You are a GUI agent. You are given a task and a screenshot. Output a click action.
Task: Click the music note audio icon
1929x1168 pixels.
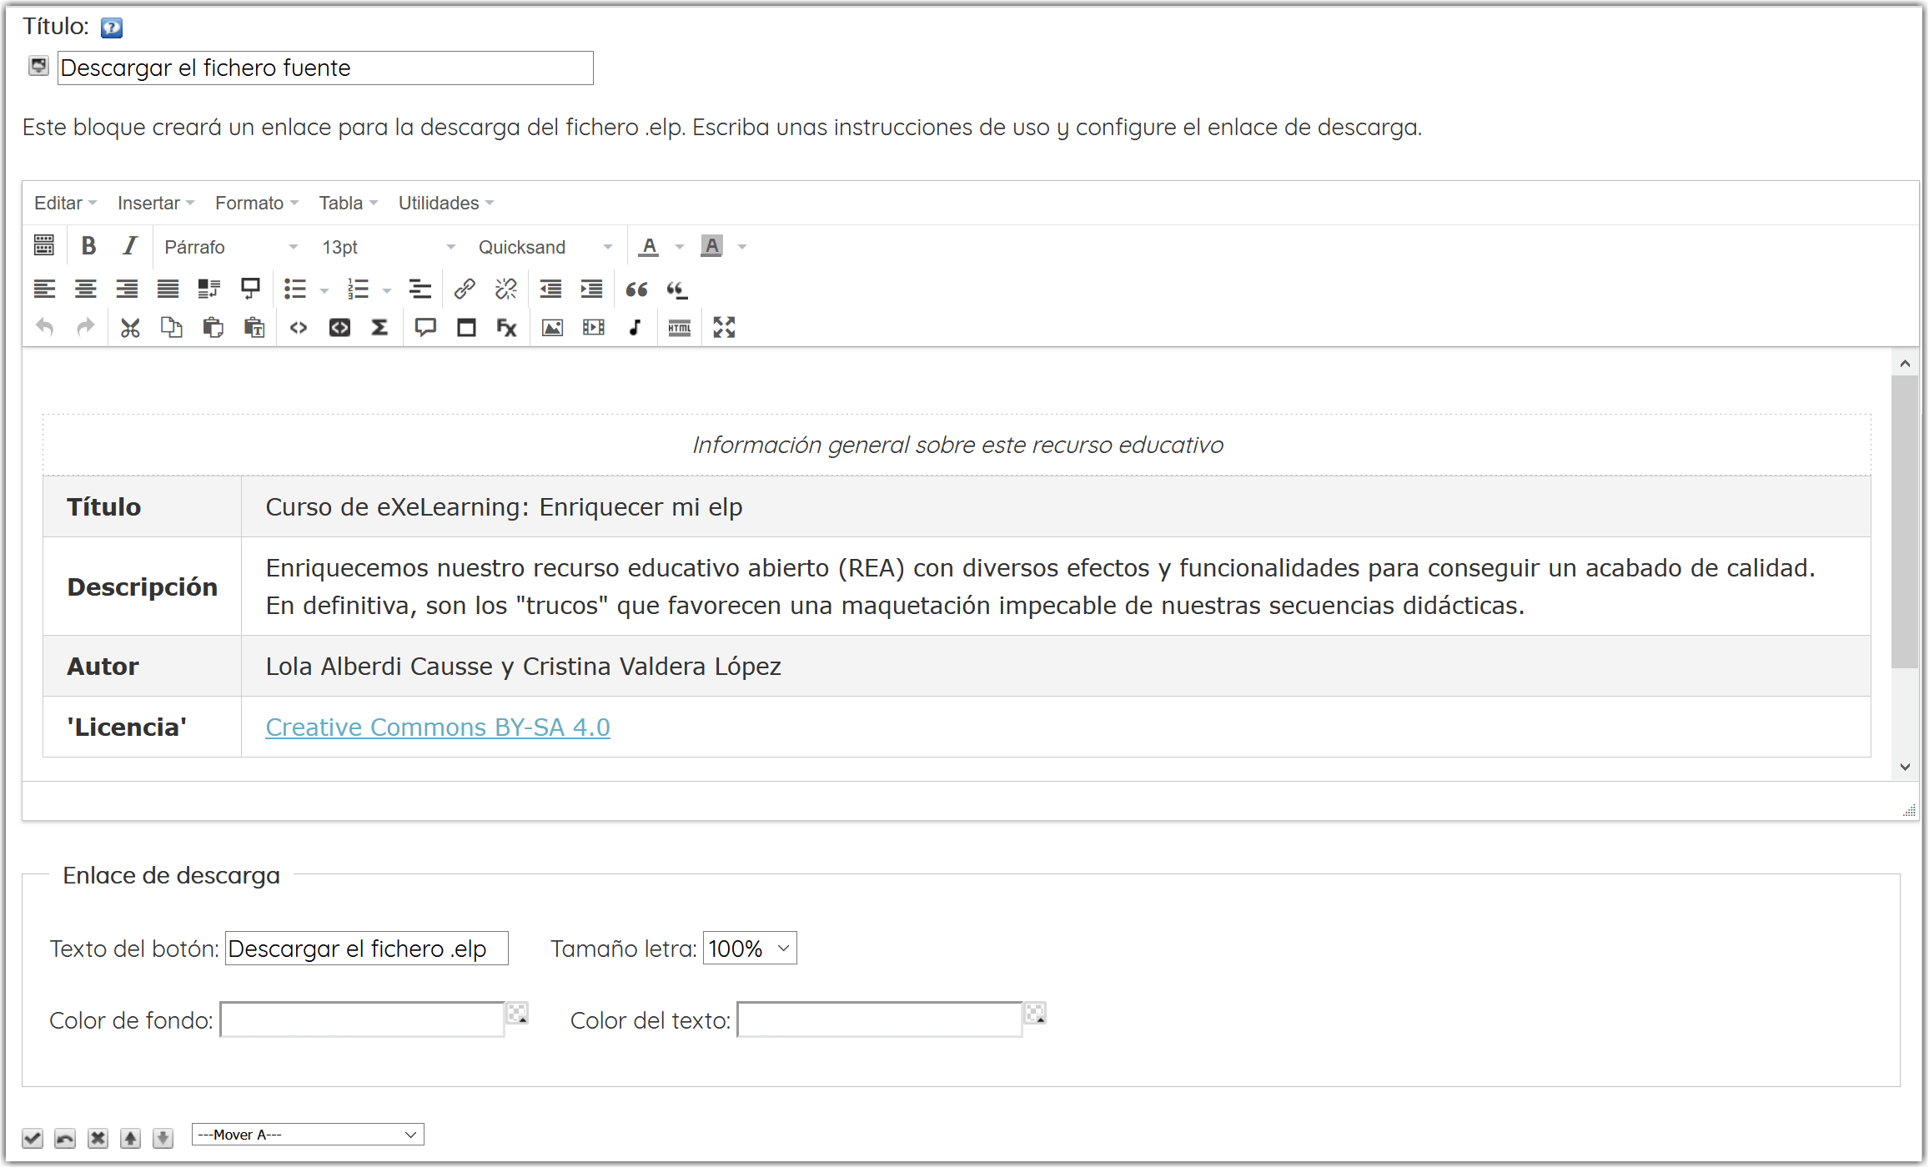point(635,328)
